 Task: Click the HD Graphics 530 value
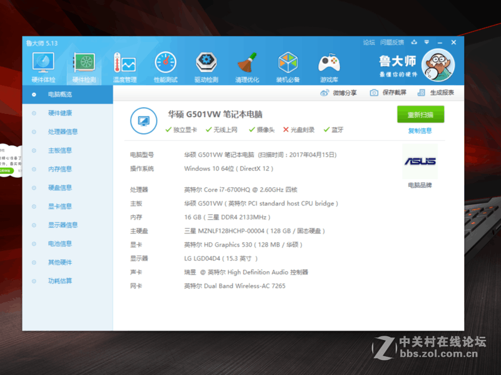tap(243, 245)
